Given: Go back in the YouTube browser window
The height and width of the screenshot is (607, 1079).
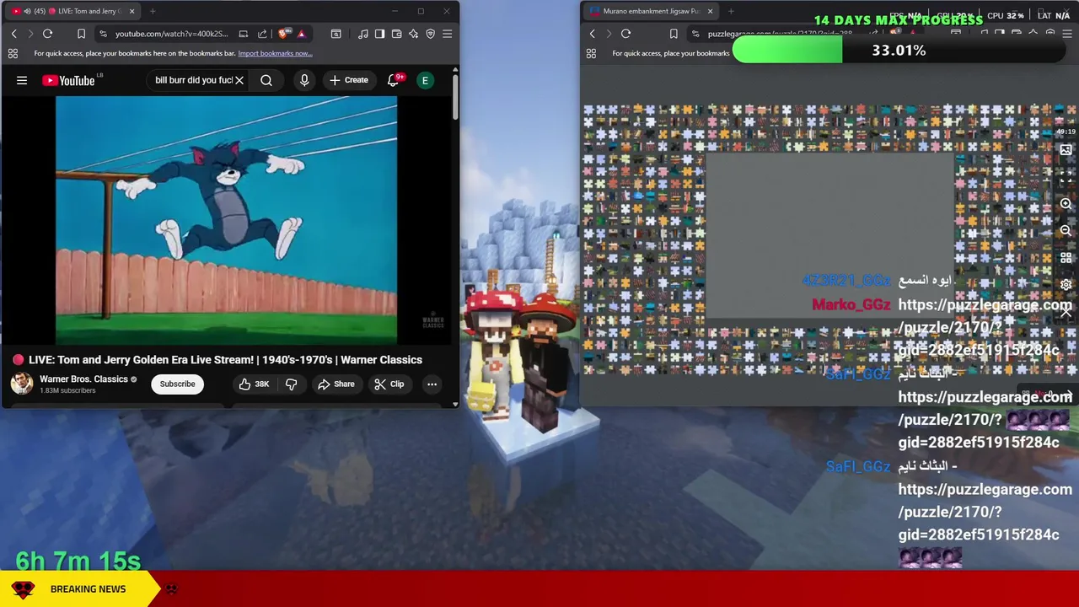Looking at the screenshot, I should click(x=13, y=34).
